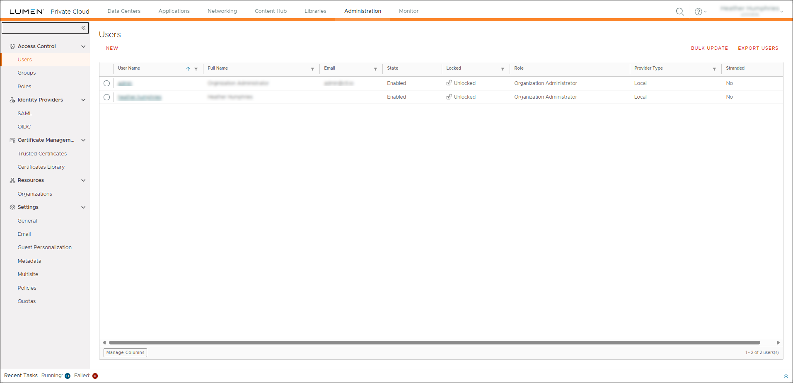Switch to the Monitor tab
The height and width of the screenshot is (383, 793).
pos(408,11)
